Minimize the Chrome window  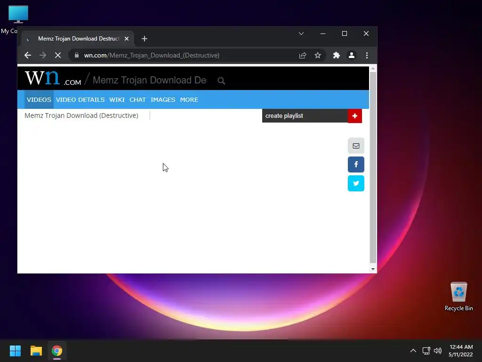[x=323, y=33]
